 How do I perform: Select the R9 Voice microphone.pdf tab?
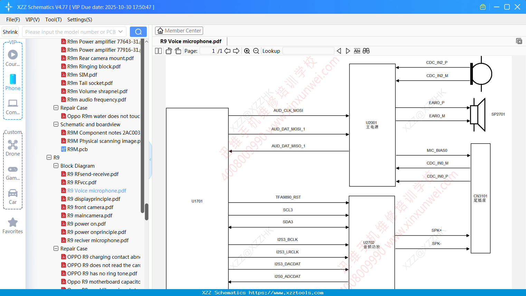[x=191, y=41]
